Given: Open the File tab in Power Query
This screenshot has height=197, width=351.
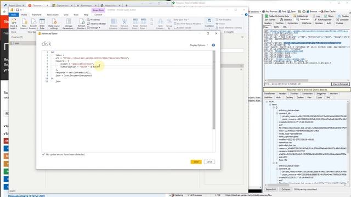Looking at the screenshot, I should pos(14,15).
